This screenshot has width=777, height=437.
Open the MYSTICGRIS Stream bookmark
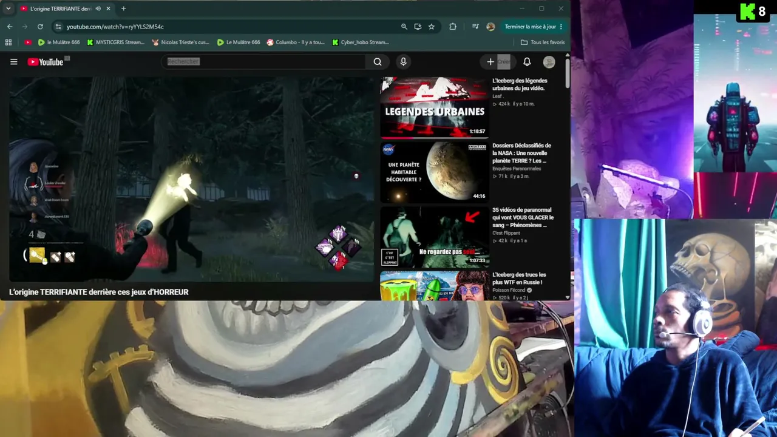[115, 42]
